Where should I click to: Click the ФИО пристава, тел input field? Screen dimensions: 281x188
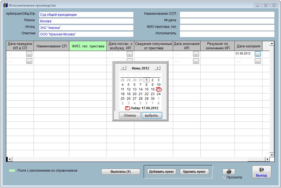[x=227, y=28]
